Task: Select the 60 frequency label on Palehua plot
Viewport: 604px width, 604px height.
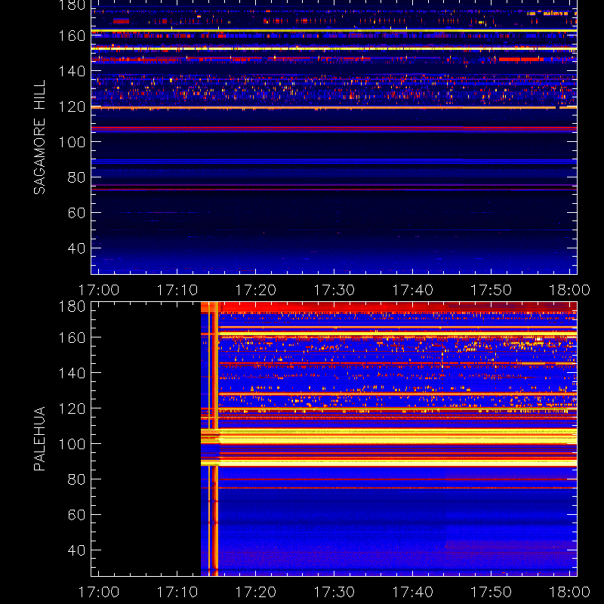Action: (76, 515)
